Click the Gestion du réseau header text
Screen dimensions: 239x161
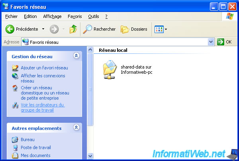pyautogui.click(x=32, y=57)
